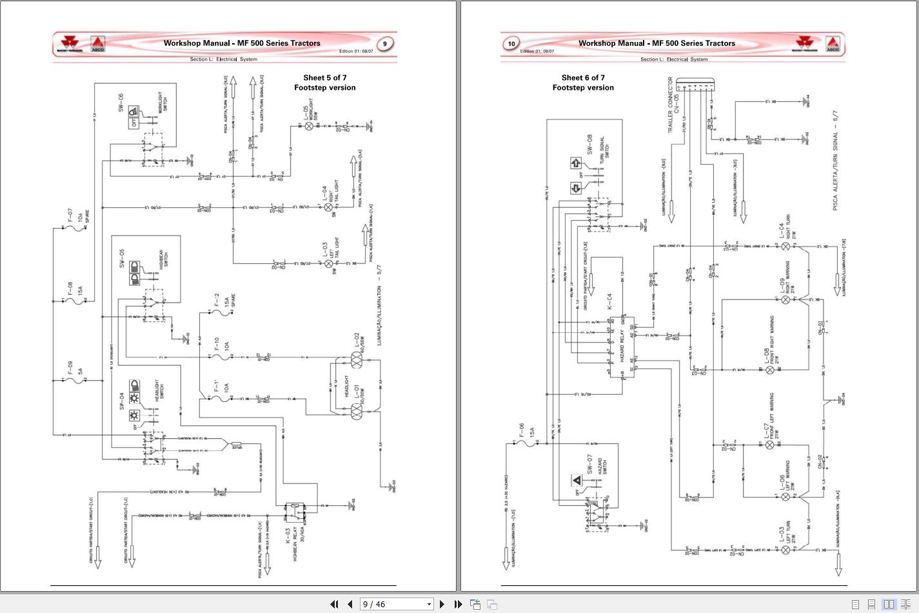Click 'Section L: Electrical System' on page 10
Viewport: 919px width, 613px height.
click(x=674, y=59)
